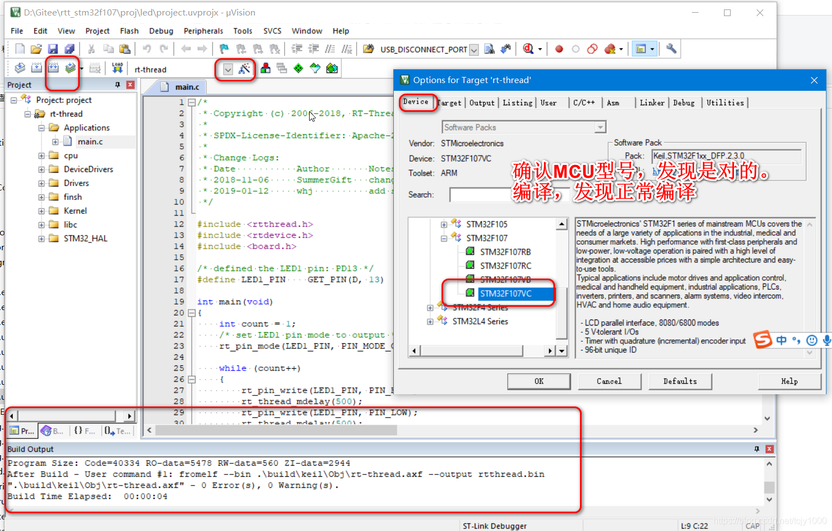The width and height of the screenshot is (832, 531).
Task: Open the Project menu
Action: point(97,31)
